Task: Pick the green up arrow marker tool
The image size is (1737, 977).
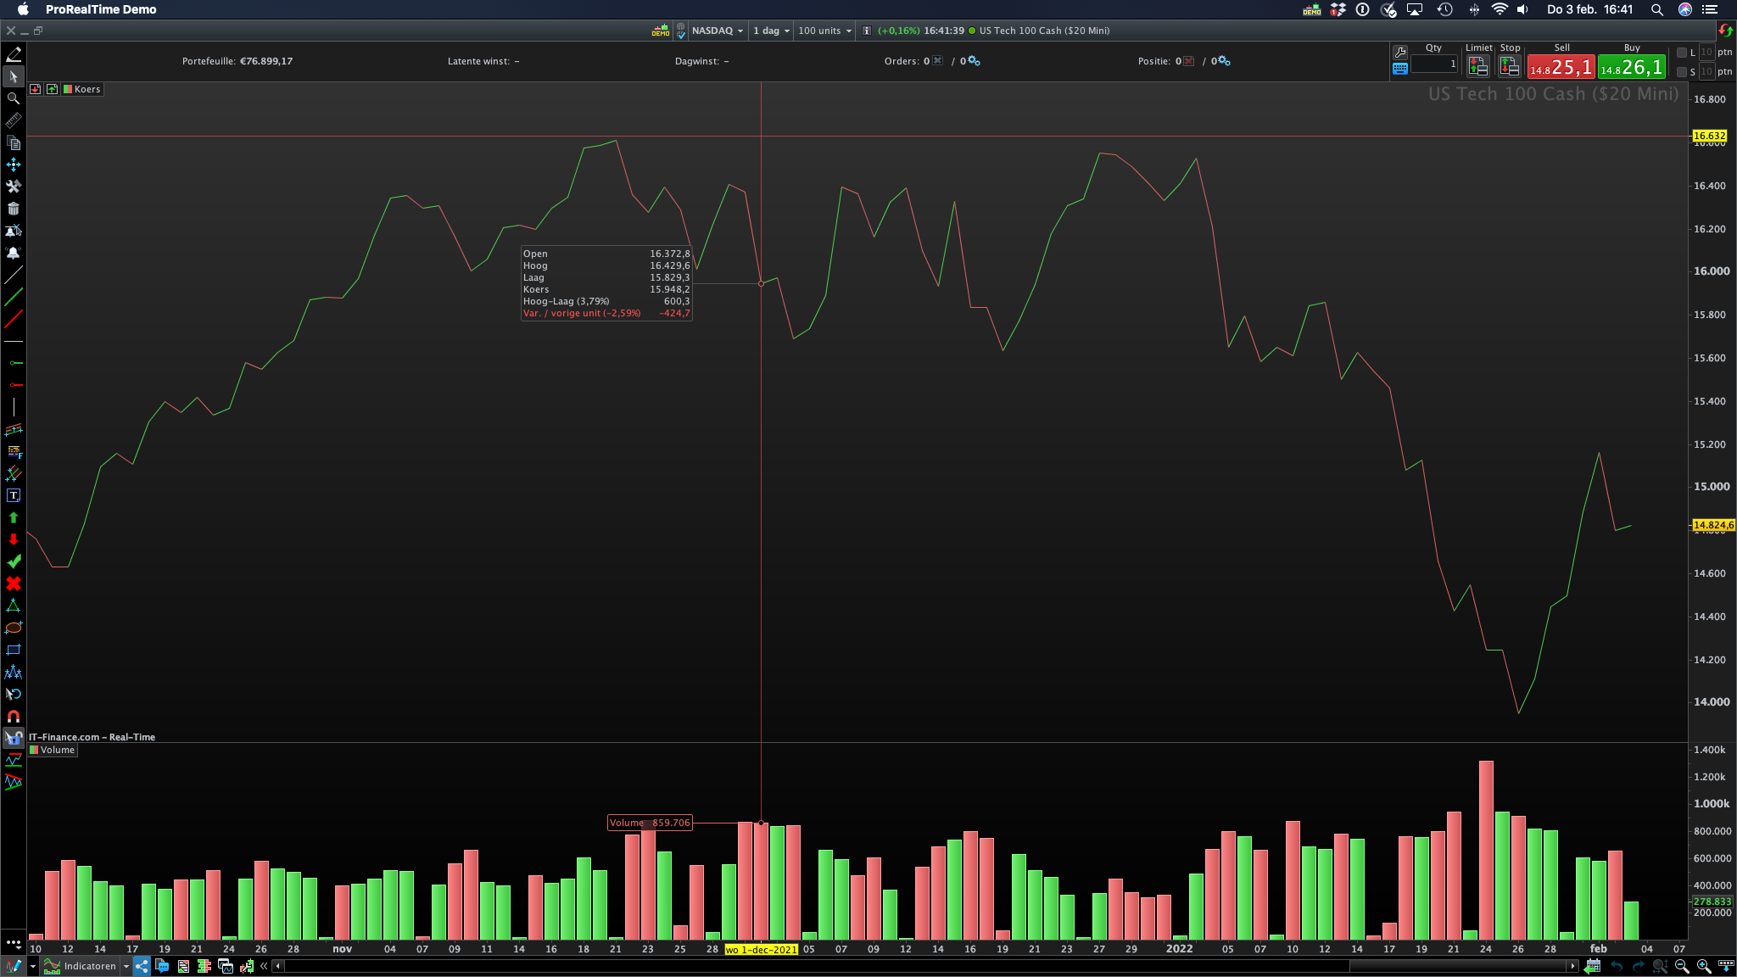Action: tap(14, 517)
